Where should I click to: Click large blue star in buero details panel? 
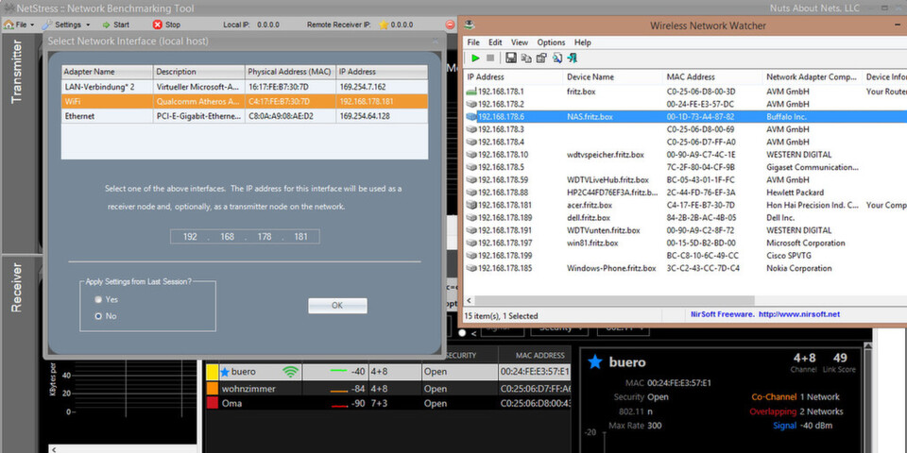[x=594, y=362]
